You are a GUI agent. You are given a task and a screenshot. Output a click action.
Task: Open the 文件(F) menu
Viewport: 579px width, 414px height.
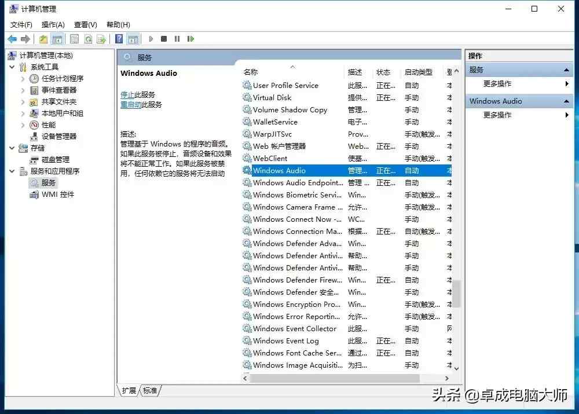(x=21, y=25)
